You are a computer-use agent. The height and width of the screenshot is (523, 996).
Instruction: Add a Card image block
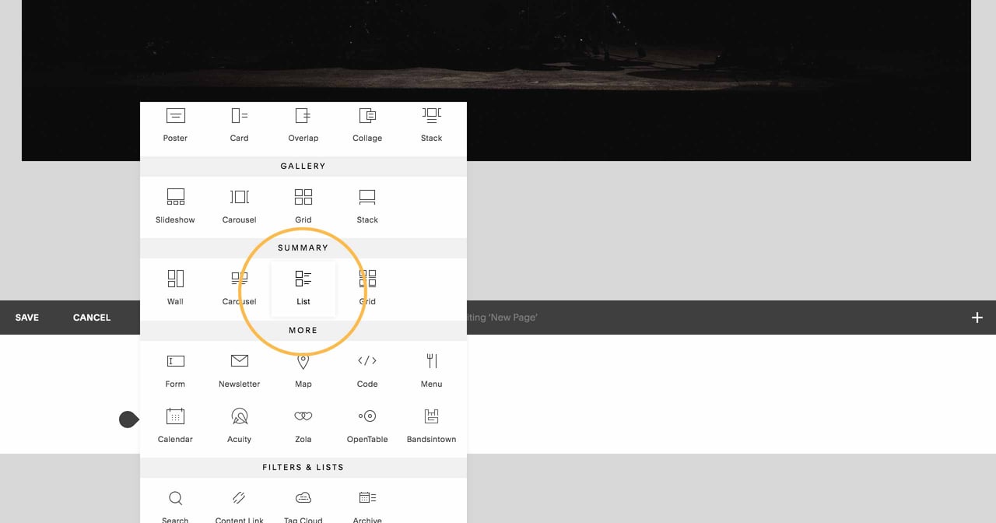coord(239,125)
